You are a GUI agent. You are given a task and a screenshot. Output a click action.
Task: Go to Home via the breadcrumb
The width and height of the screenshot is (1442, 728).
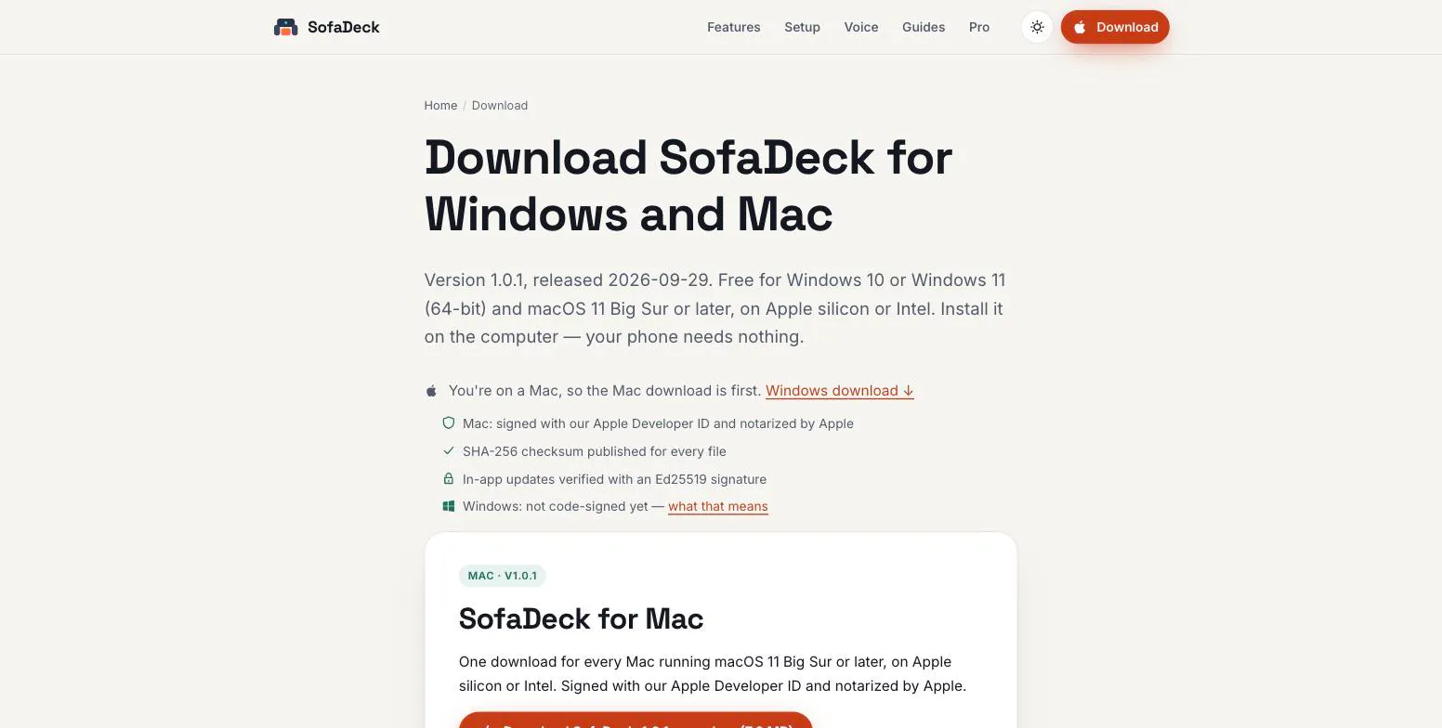(440, 106)
